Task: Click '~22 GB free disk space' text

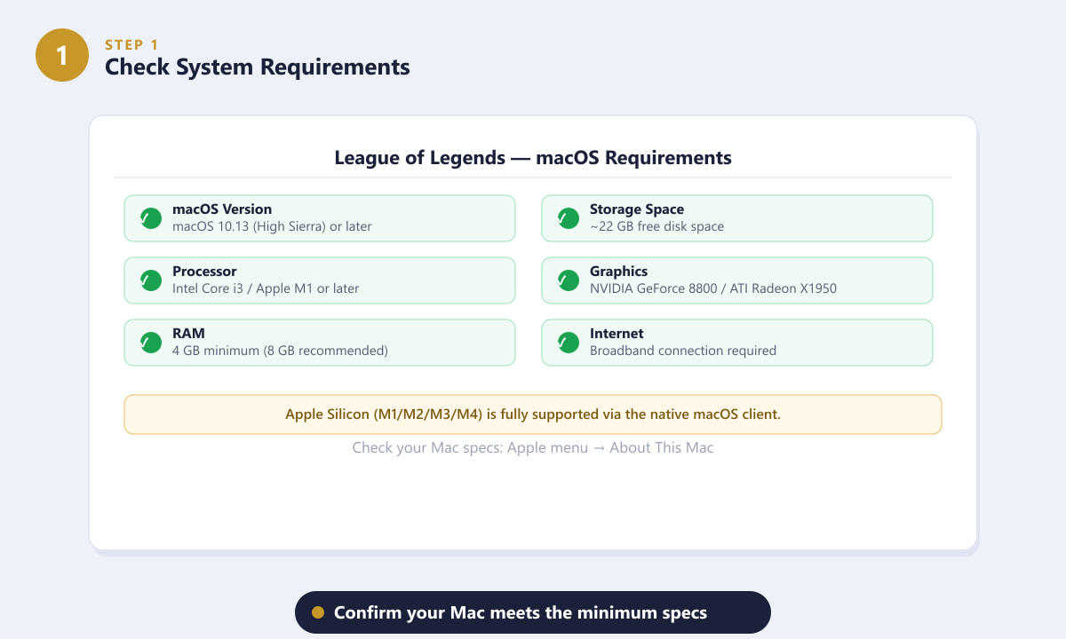Action: (x=656, y=226)
